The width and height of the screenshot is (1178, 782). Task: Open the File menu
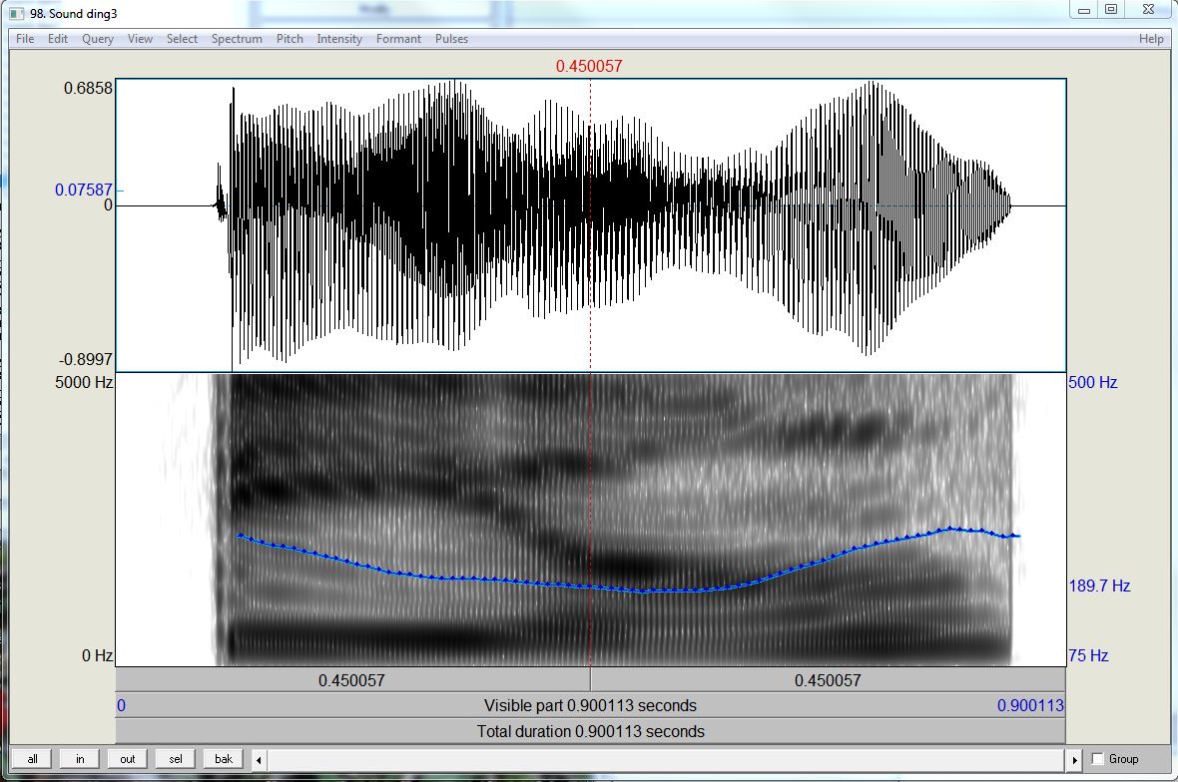[x=25, y=39]
